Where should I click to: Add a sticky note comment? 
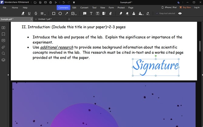tap(85, 13)
